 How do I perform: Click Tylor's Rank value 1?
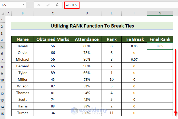[112, 73]
